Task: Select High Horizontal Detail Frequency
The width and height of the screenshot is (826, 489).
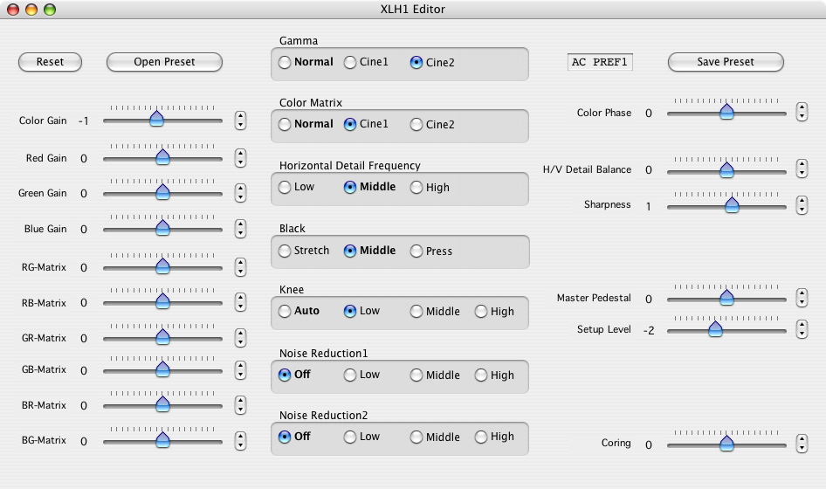Action: 416,187
